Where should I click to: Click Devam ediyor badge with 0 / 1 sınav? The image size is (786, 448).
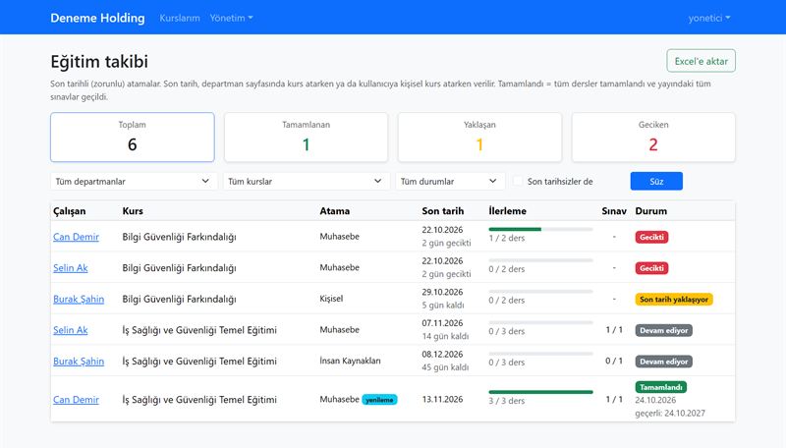[664, 362]
